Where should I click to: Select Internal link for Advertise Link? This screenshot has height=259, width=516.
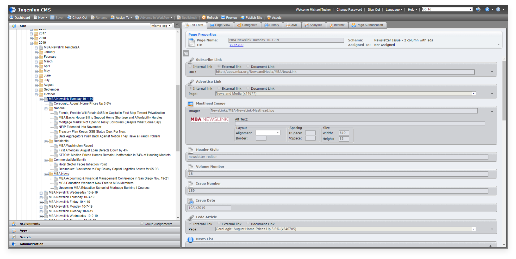click(190, 88)
